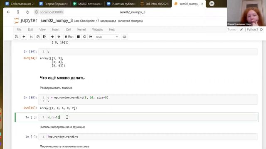Switch to the Участник публик tab
Viewport: 266px width, 149px height.
tap(121, 4)
